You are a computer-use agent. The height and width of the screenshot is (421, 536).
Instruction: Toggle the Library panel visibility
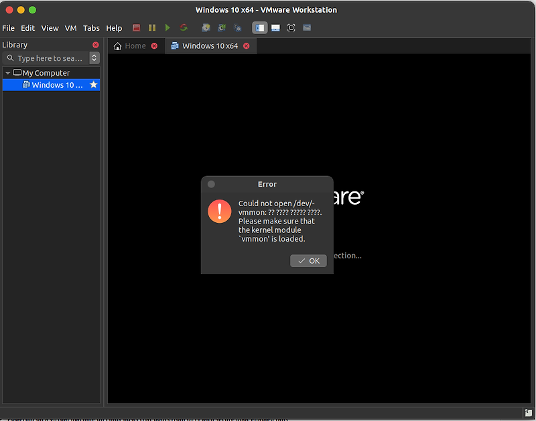[x=259, y=27]
